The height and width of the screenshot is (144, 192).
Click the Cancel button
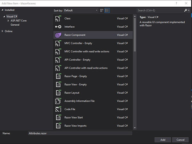180,140
